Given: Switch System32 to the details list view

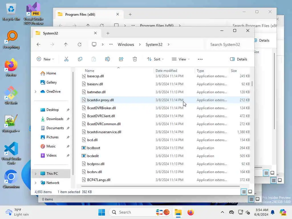Looking at the screenshot, I should click(x=244, y=192).
